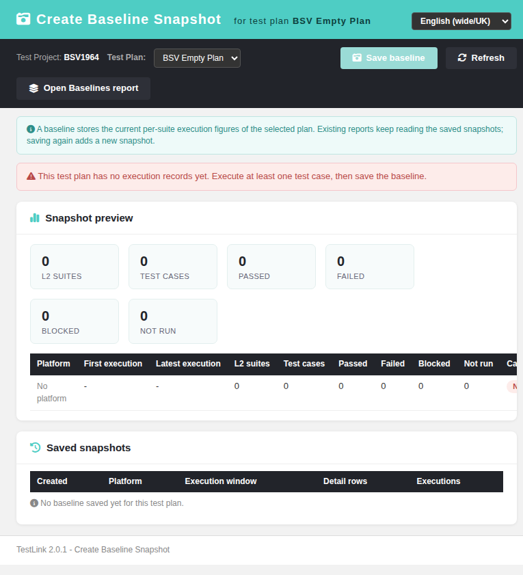The height and width of the screenshot is (575, 523).
Task: Click the BSV1964 test project name
Action: tap(81, 57)
